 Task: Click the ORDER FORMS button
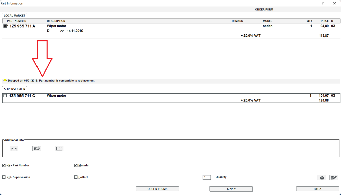coord(158,189)
